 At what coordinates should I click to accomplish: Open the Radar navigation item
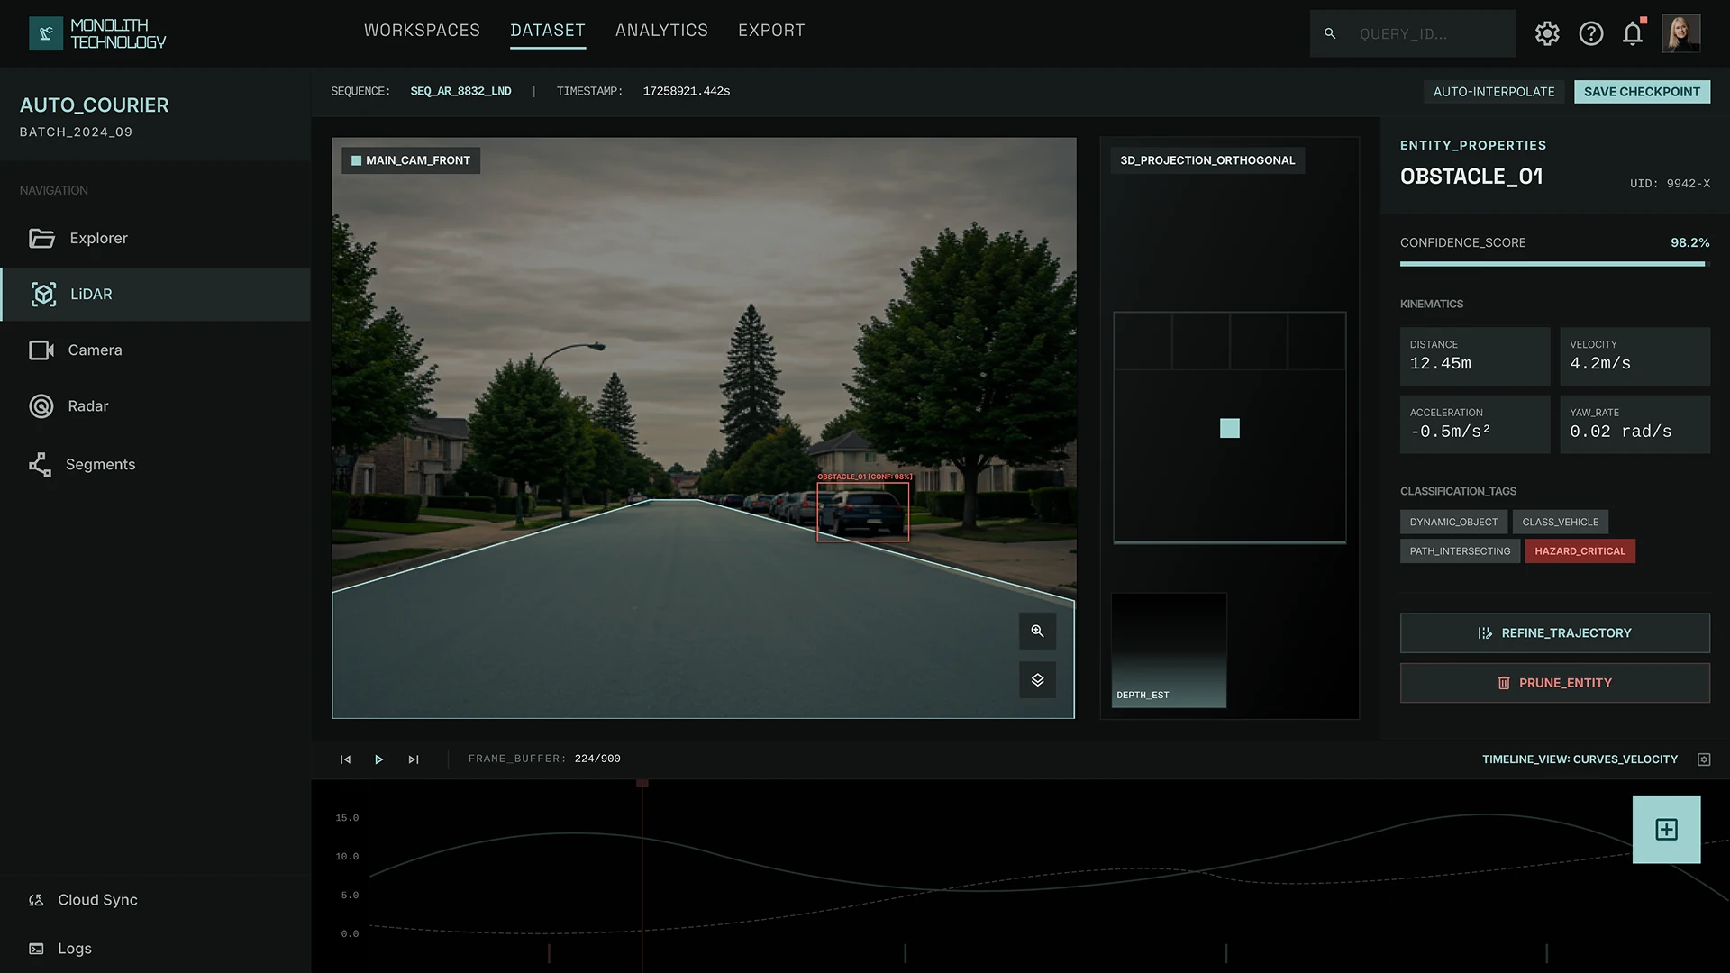point(87,406)
